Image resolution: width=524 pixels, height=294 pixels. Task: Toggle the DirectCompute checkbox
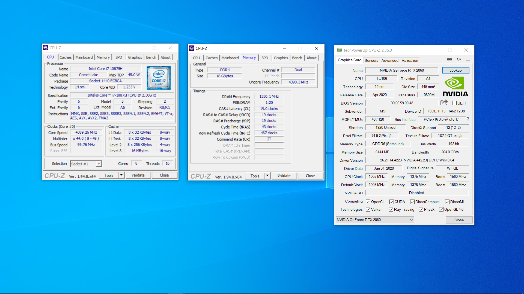point(412,202)
